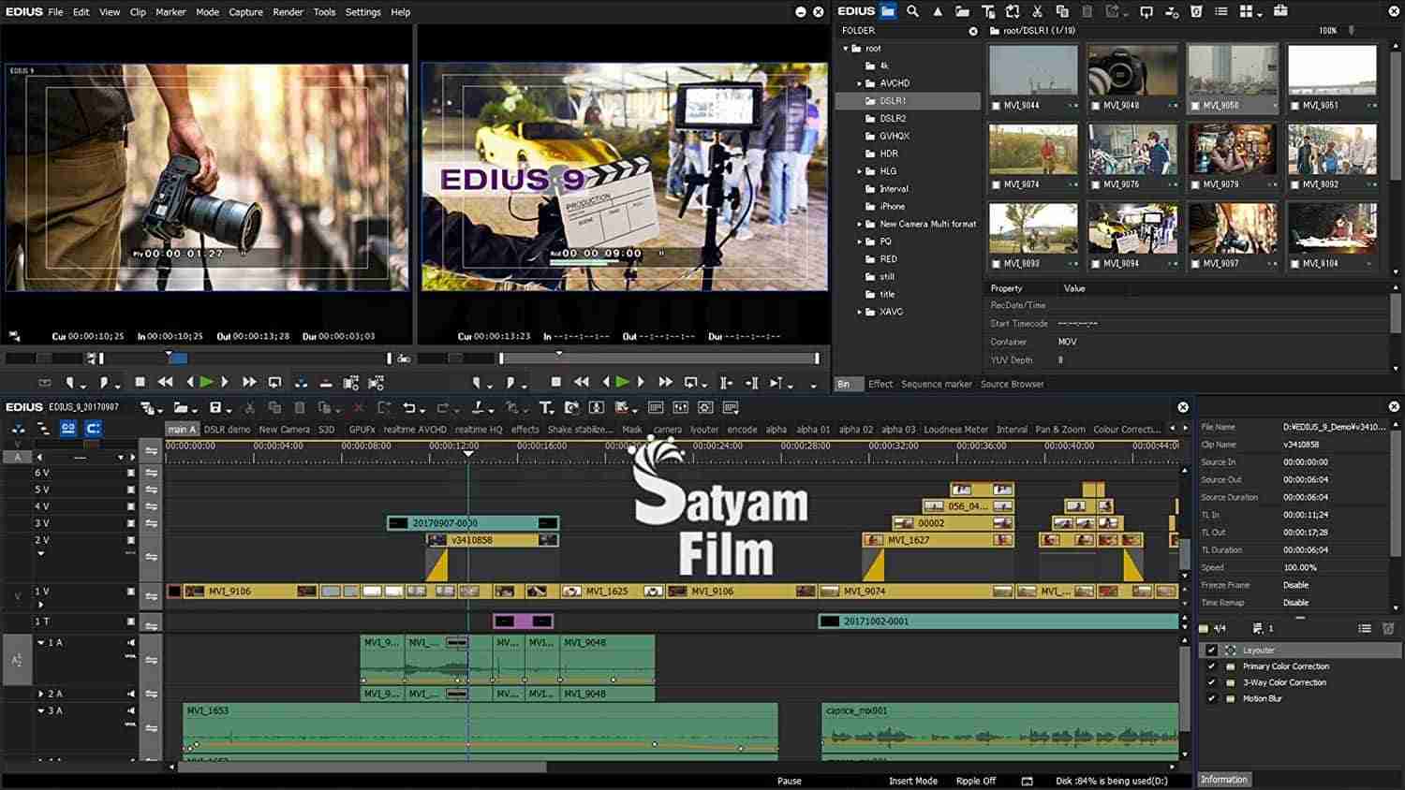
Task: Click the scissors cut icon in bin window
Action: [x=1036, y=12]
